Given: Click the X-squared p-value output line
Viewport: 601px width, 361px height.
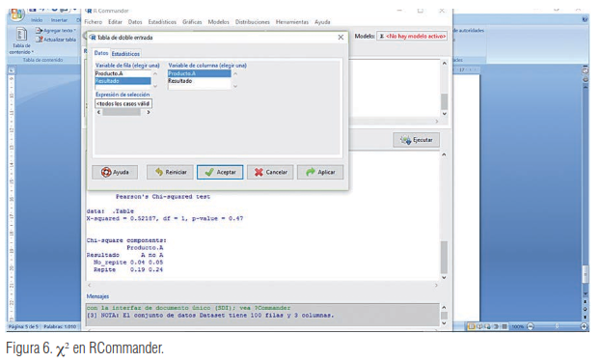Looking at the screenshot, I should pyautogui.click(x=165, y=218).
